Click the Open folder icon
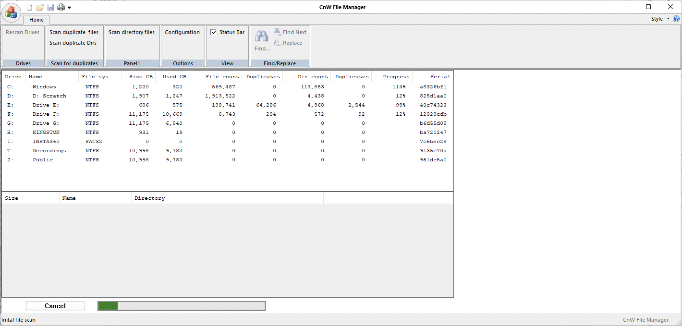The width and height of the screenshot is (682, 326). 40,7
